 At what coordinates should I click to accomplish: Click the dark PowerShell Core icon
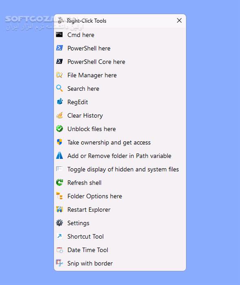tap(59, 61)
